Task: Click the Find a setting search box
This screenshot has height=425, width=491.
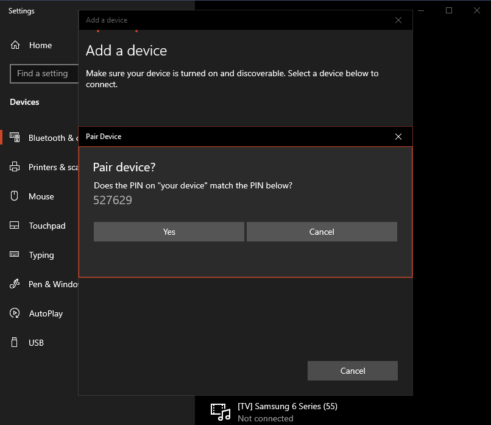Action: click(x=44, y=73)
